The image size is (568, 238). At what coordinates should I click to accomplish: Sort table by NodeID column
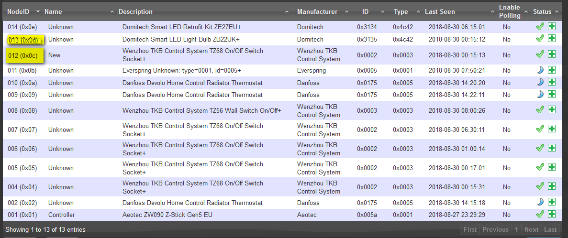(x=23, y=11)
